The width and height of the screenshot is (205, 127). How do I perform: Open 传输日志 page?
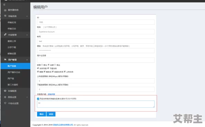[x=16, y=28]
